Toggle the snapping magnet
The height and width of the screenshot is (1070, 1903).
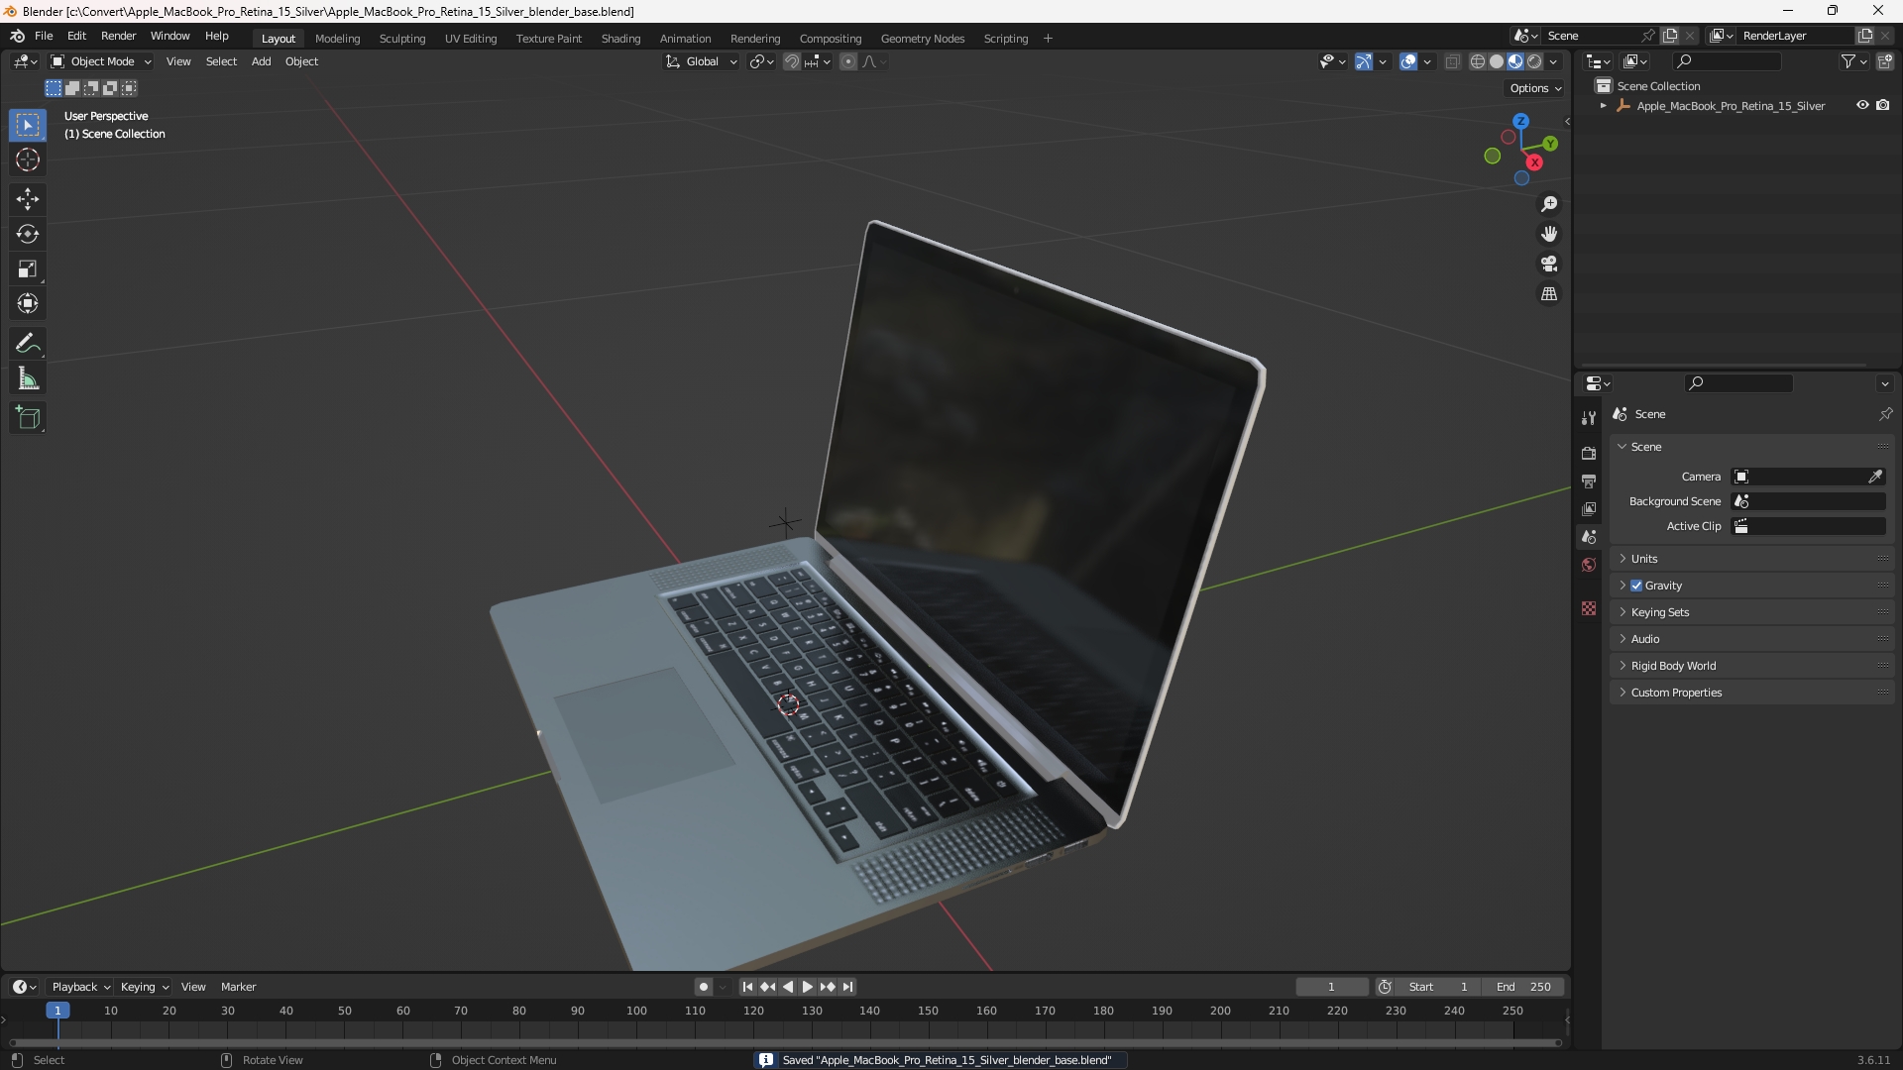pos(792,61)
